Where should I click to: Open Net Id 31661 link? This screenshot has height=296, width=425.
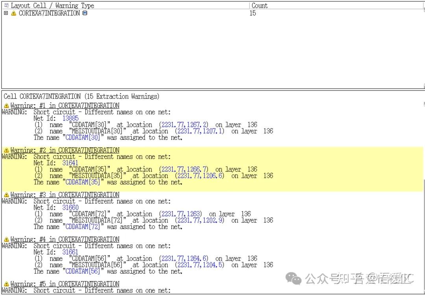(70, 252)
